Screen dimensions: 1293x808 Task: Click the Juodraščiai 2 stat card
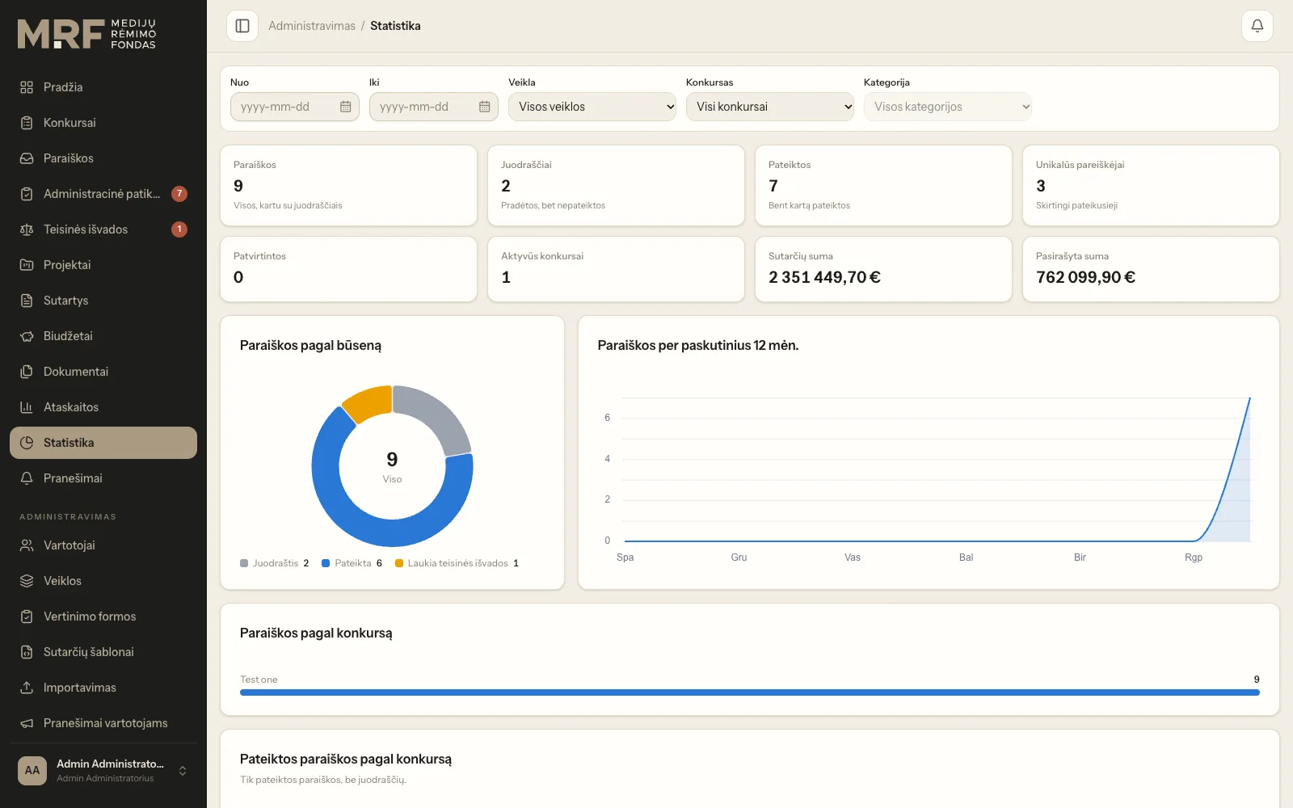[x=617, y=186]
